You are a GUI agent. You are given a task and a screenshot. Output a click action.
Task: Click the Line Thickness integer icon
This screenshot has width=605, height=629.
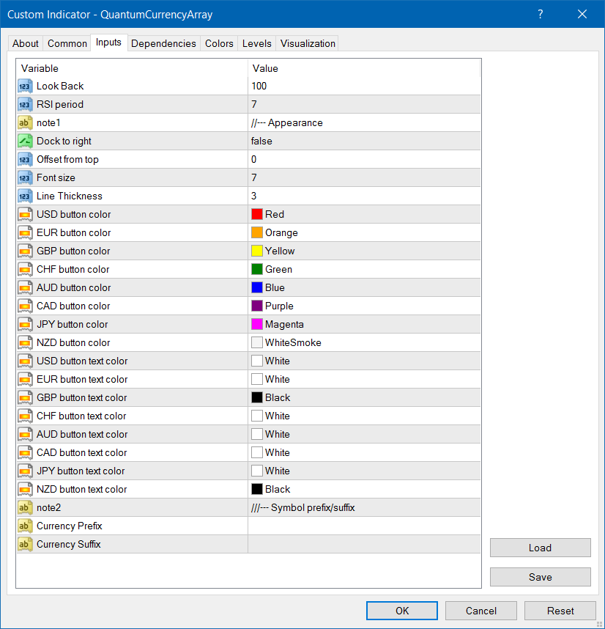click(25, 196)
